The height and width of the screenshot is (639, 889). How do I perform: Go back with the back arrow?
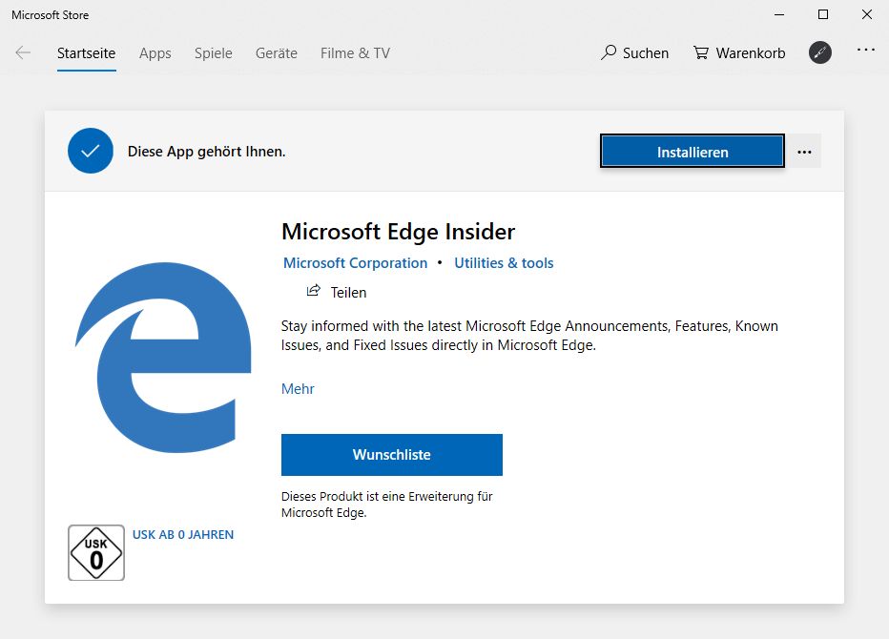click(23, 52)
